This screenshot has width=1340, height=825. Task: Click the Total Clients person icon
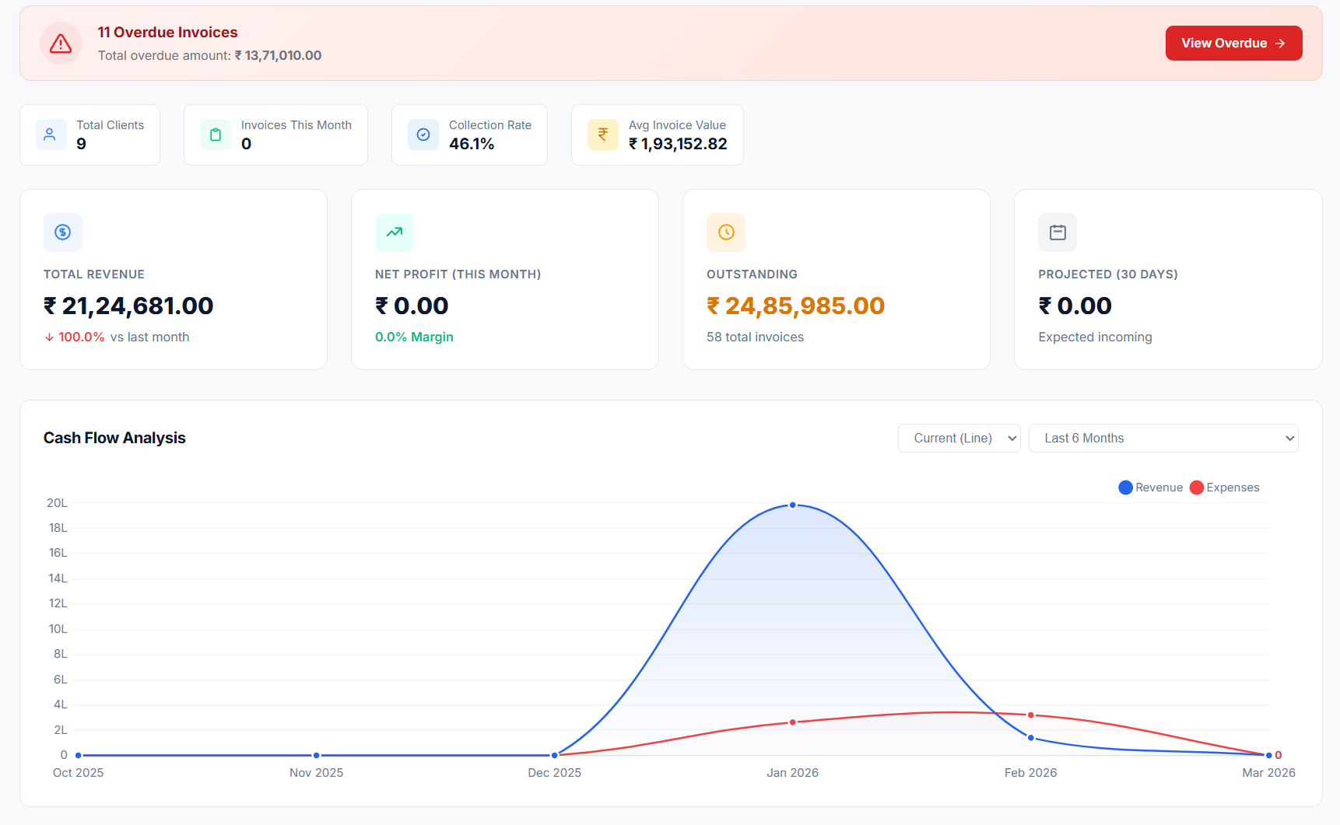(x=51, y=135)
